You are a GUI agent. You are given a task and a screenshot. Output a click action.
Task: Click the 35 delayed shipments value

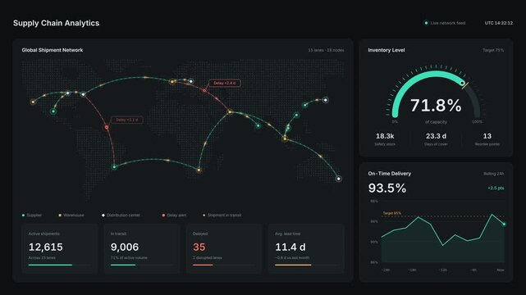[x=199, y=247]
